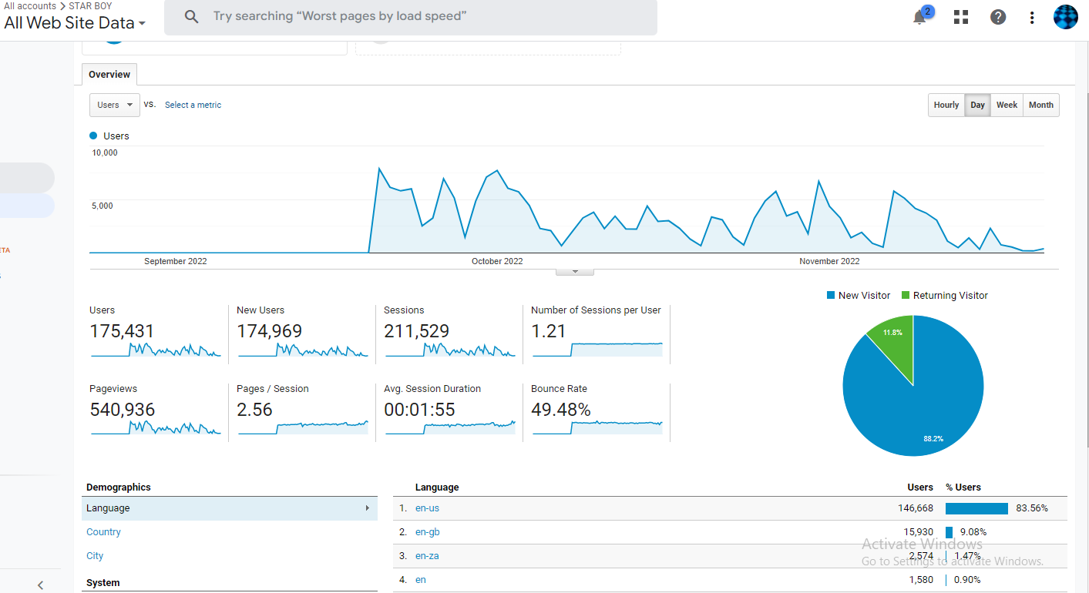Open the notifications bell icon
The height and width of the screenshot is (593, 1089).
pyautogui.click(x=919, y=18)
